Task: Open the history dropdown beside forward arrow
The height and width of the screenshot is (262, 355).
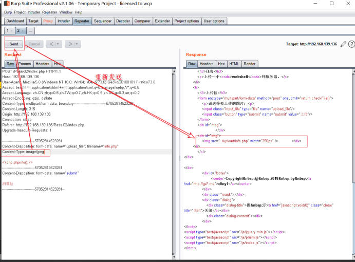Action: [x=77, y=44]
